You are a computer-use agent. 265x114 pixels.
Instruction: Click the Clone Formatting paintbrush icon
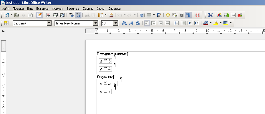coord(111,15)
